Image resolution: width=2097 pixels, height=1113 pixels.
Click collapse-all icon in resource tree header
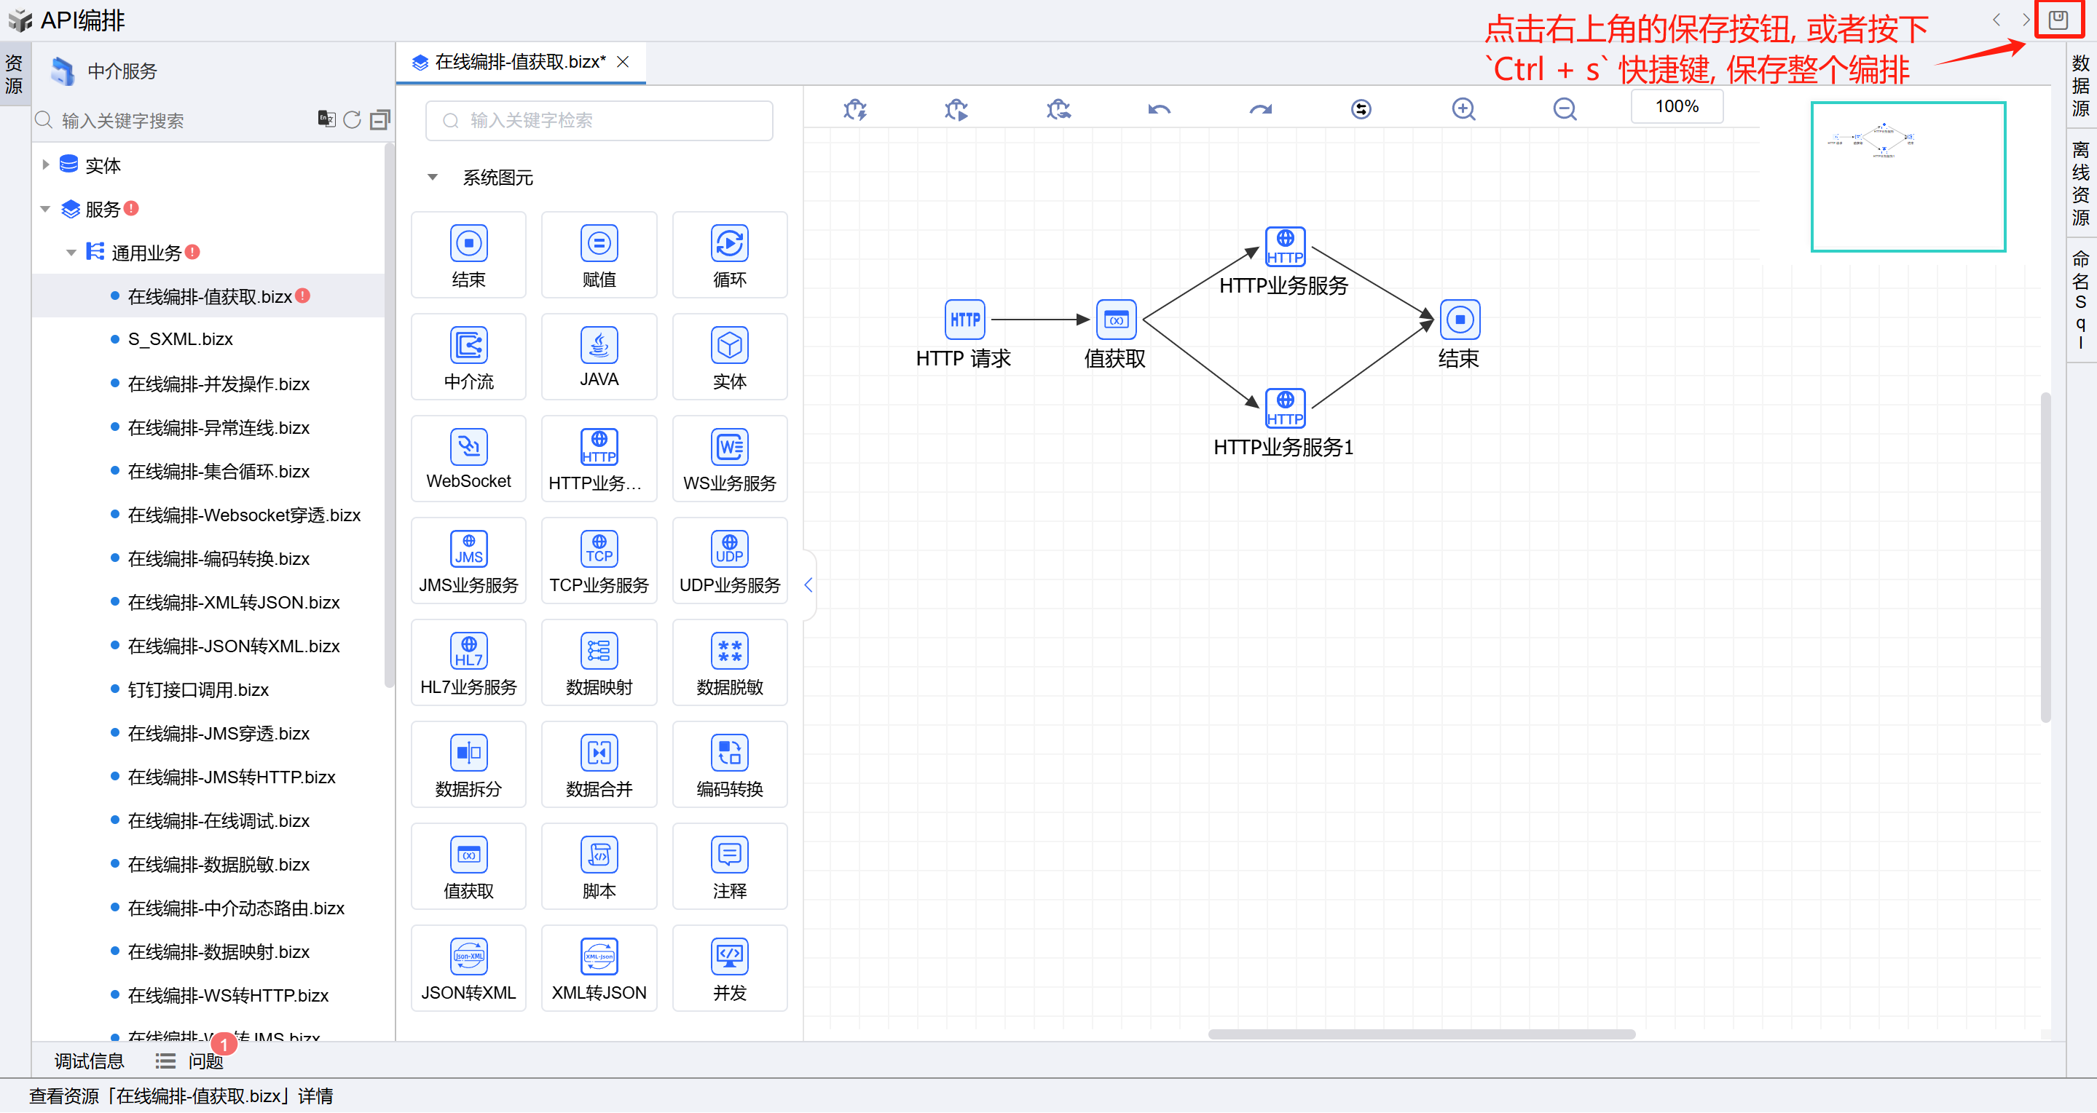(x=379, y=119)
